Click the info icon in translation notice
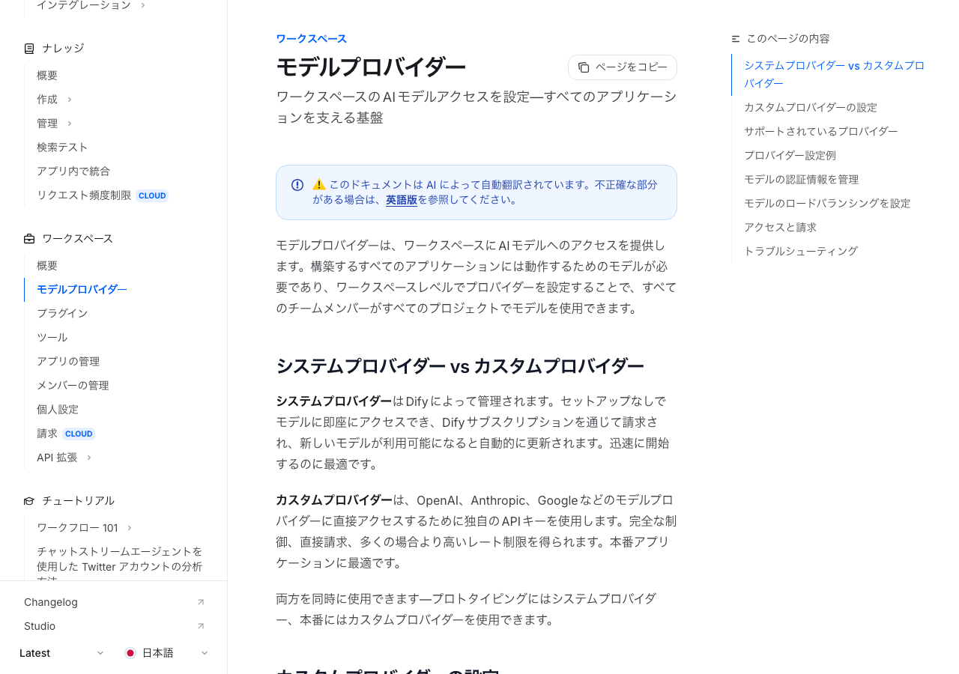 tap(297, 185)
